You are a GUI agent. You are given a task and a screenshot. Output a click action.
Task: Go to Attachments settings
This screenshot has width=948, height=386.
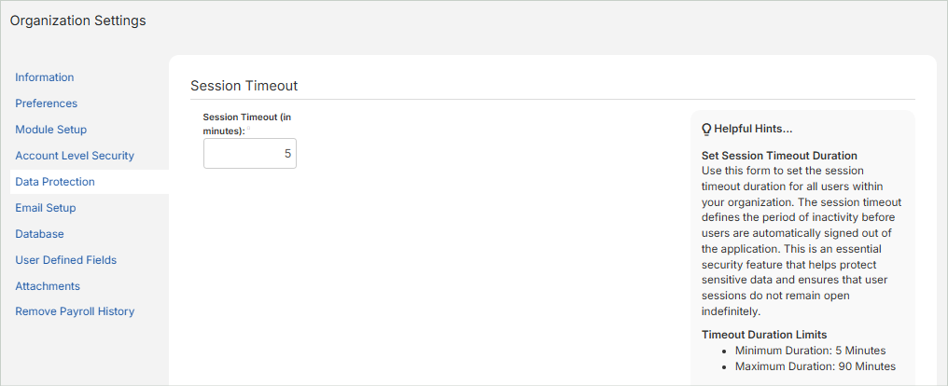(48, 286)
